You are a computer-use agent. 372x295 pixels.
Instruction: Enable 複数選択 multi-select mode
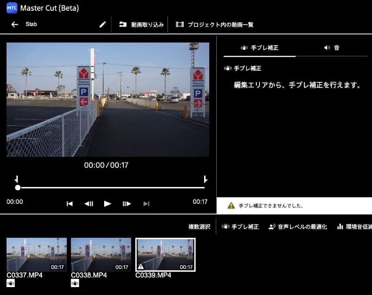point(199,227)
